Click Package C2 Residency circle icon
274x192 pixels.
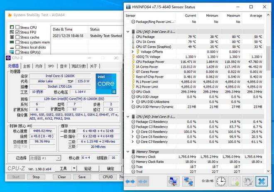click(x=133, y=122)
